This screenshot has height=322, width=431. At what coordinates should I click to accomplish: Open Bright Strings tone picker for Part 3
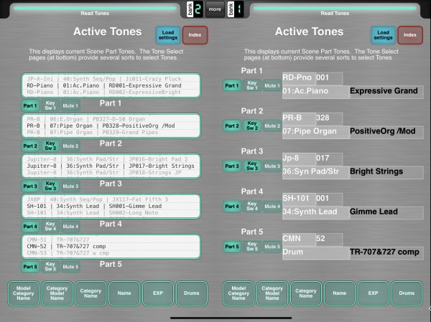(x=111, y=166)
